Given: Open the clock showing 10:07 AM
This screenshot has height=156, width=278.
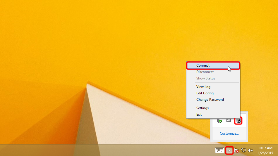Looking at the screenshot, I should pos(265,150).
